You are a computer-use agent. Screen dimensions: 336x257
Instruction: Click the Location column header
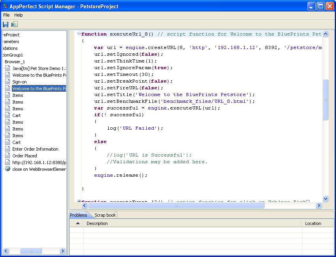click(x=313, y=223)
